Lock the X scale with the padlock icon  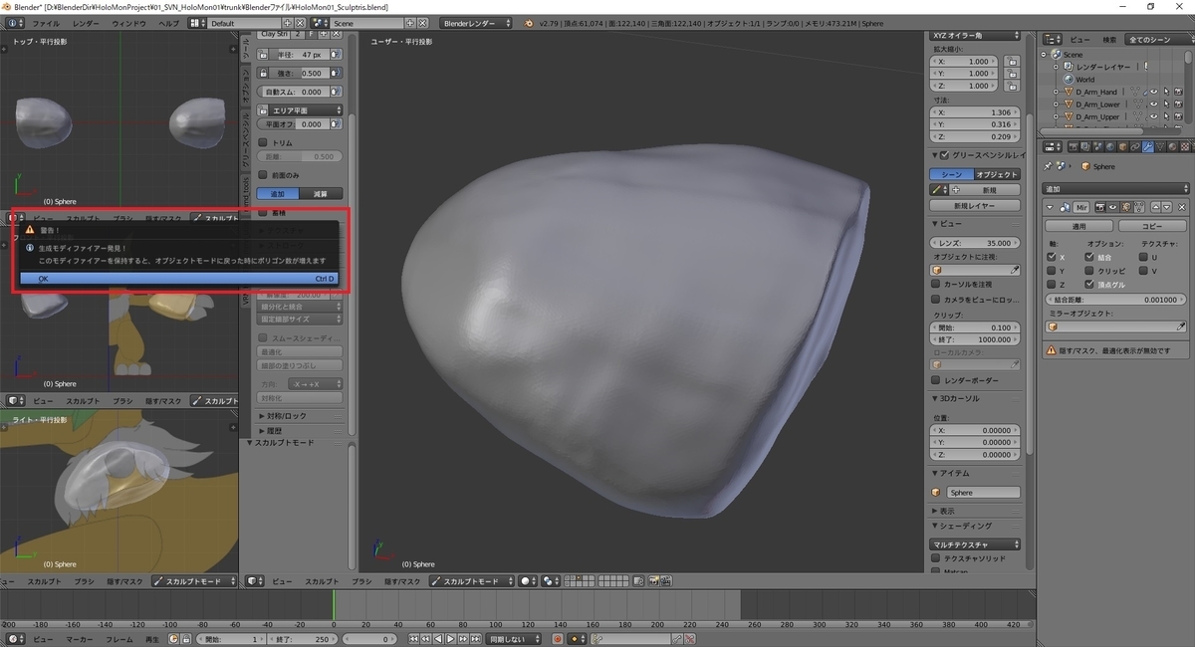coord(1013,61)
